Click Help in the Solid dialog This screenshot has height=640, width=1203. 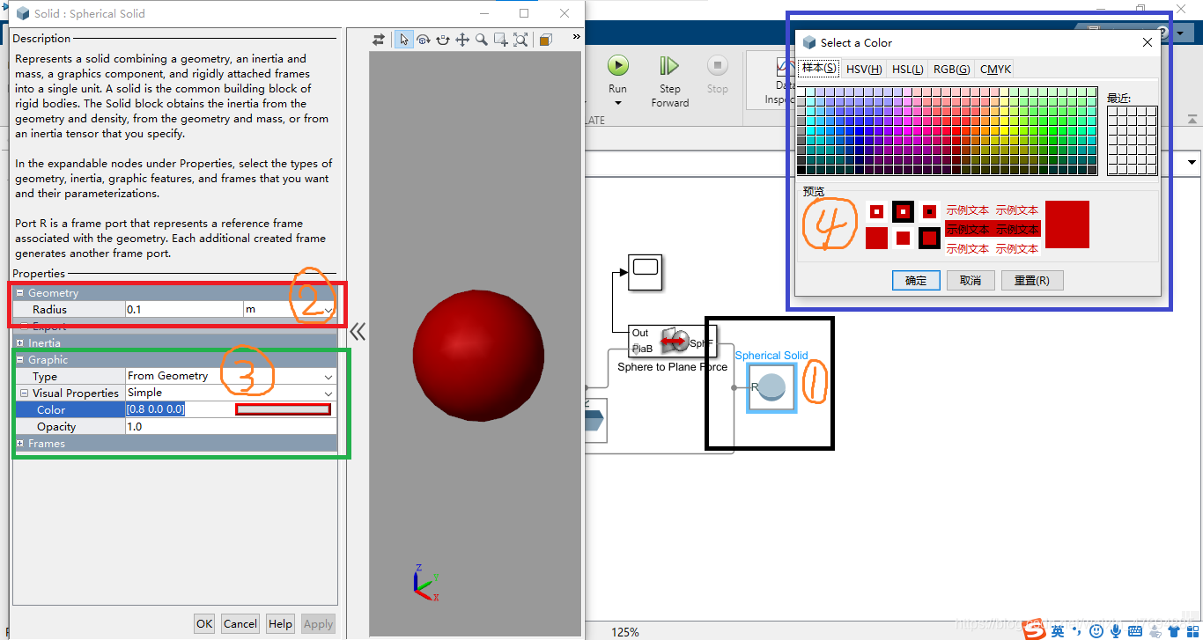280,623
